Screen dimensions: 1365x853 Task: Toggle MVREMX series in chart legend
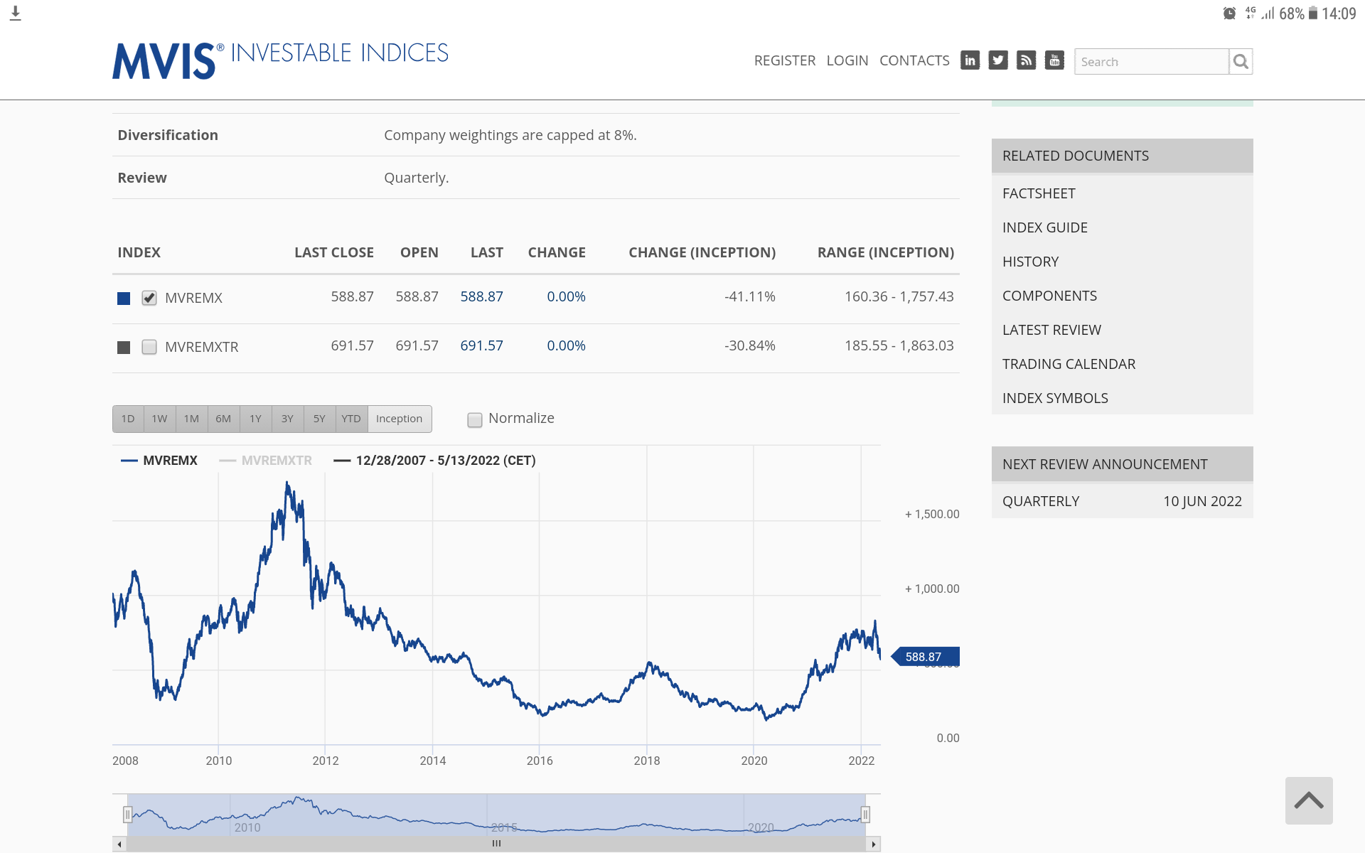pyautogui.click(x=159, y=461)
